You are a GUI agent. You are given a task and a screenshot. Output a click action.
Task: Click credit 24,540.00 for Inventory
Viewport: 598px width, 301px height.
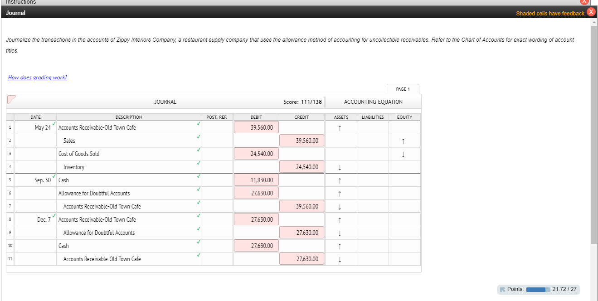pos(301,167)
